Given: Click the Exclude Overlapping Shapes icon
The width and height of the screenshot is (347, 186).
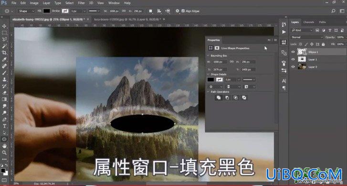Looking at the screenshot, I should click(x=244, y=98).
